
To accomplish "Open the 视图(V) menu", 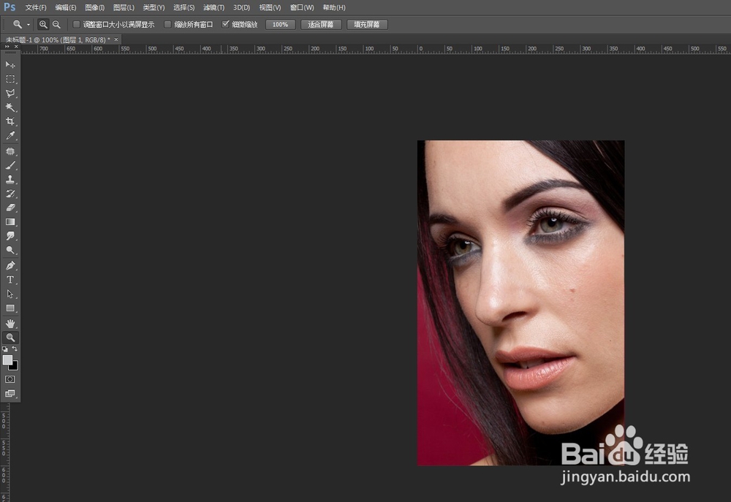I will 270,7.
